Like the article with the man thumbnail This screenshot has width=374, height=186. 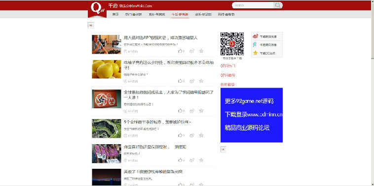click(x=181, y=51)
